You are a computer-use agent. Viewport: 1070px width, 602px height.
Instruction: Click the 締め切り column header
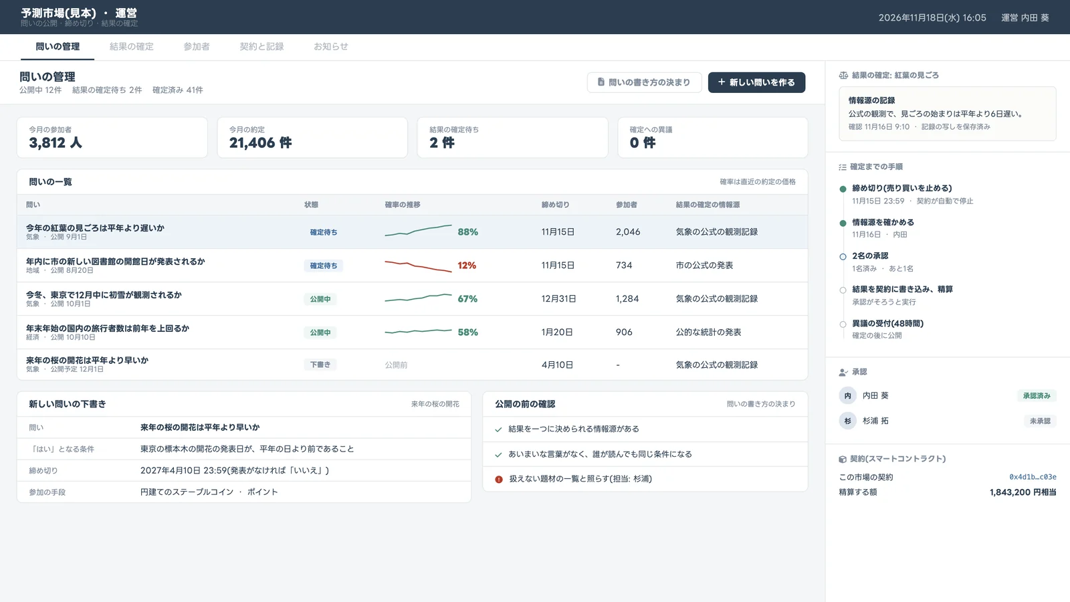click(556, 205)
